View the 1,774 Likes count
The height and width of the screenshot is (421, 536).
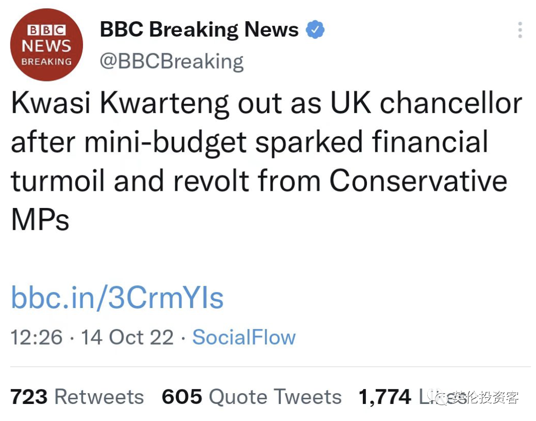(385, 397)
